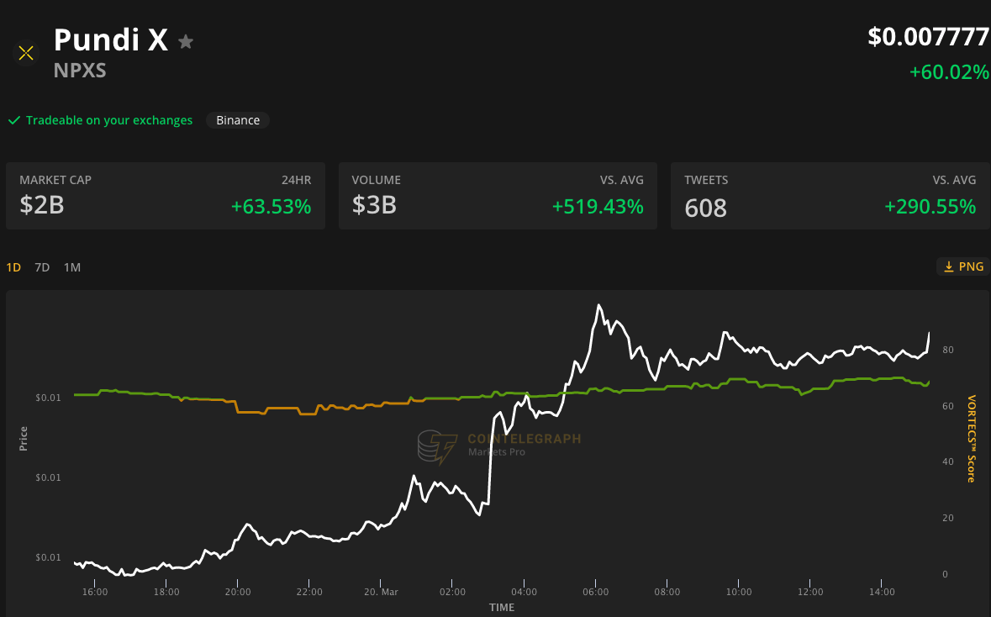Click the 16:00 time axis label

(95, 593)
